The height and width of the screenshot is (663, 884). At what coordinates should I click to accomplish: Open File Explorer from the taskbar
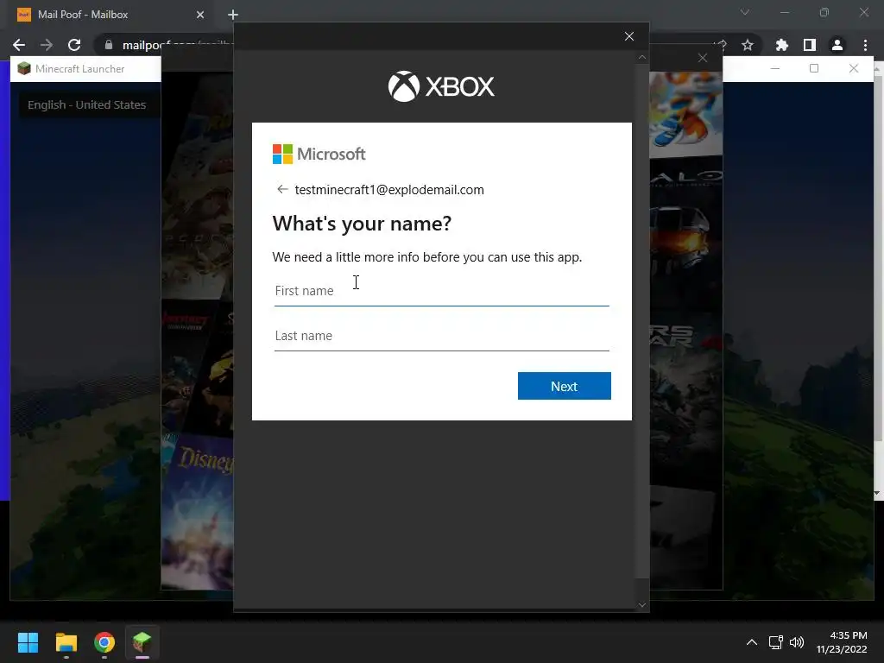pos(66,642)
